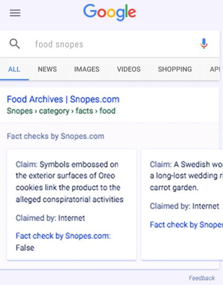
Task: Open the Swedish wedding ring claim card
Action: click(x=182, y=205)
